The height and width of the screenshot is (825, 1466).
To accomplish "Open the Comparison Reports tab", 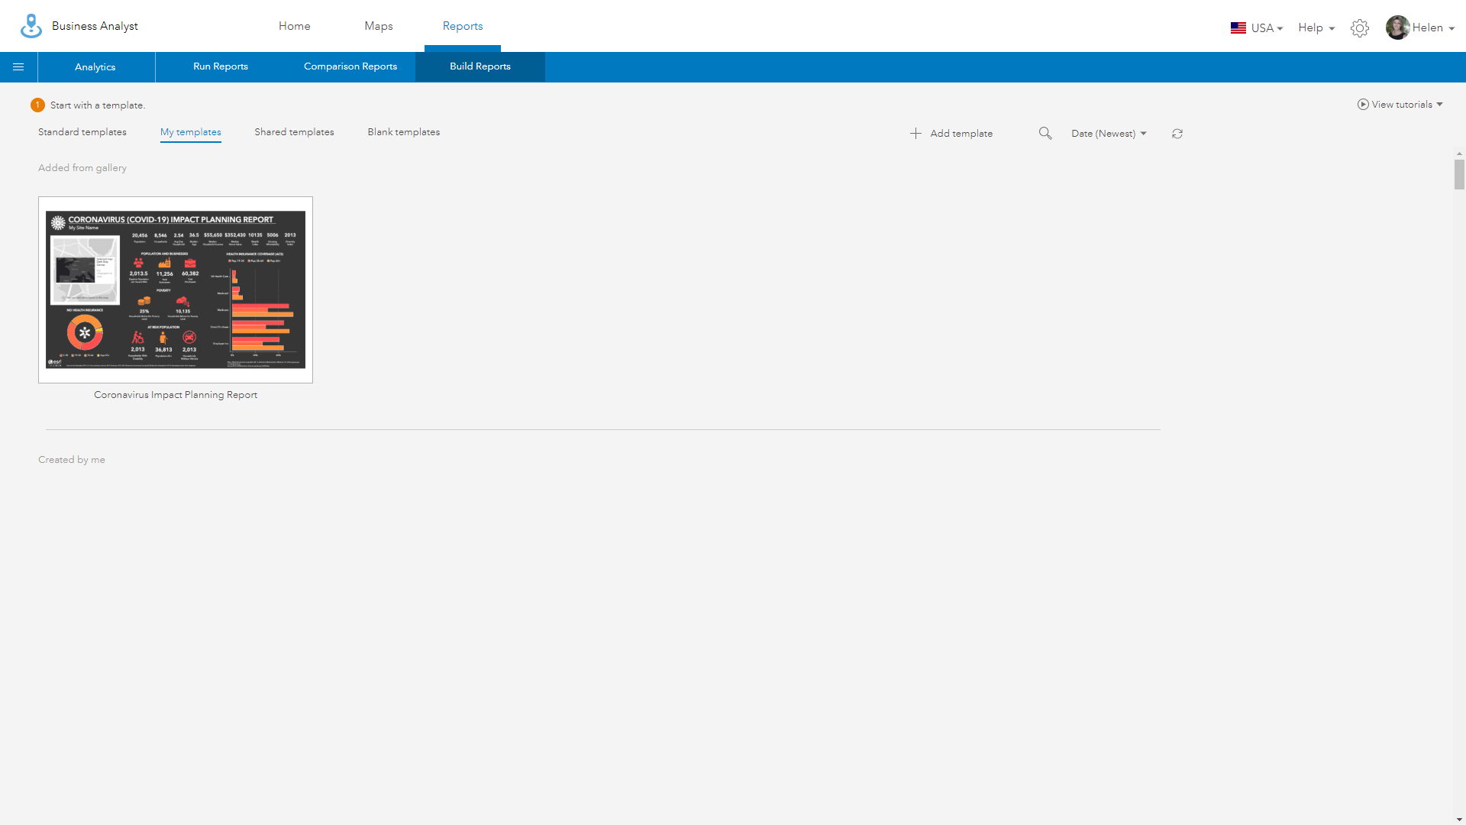I will 350,66.
